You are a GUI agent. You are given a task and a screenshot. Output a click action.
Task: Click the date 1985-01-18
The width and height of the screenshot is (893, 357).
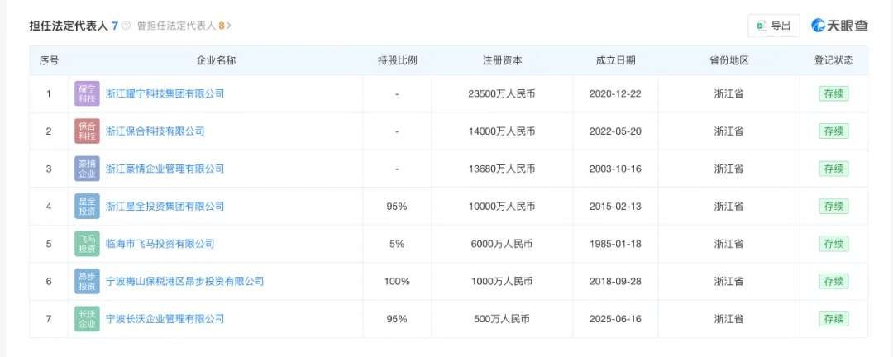(616, 244)
